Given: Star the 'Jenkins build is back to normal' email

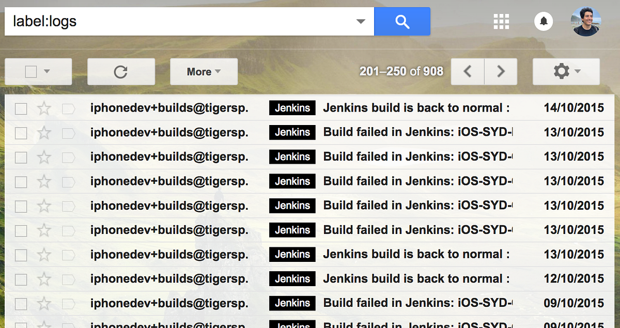Looking at the screenshot, I should click(x=44, y=108).
